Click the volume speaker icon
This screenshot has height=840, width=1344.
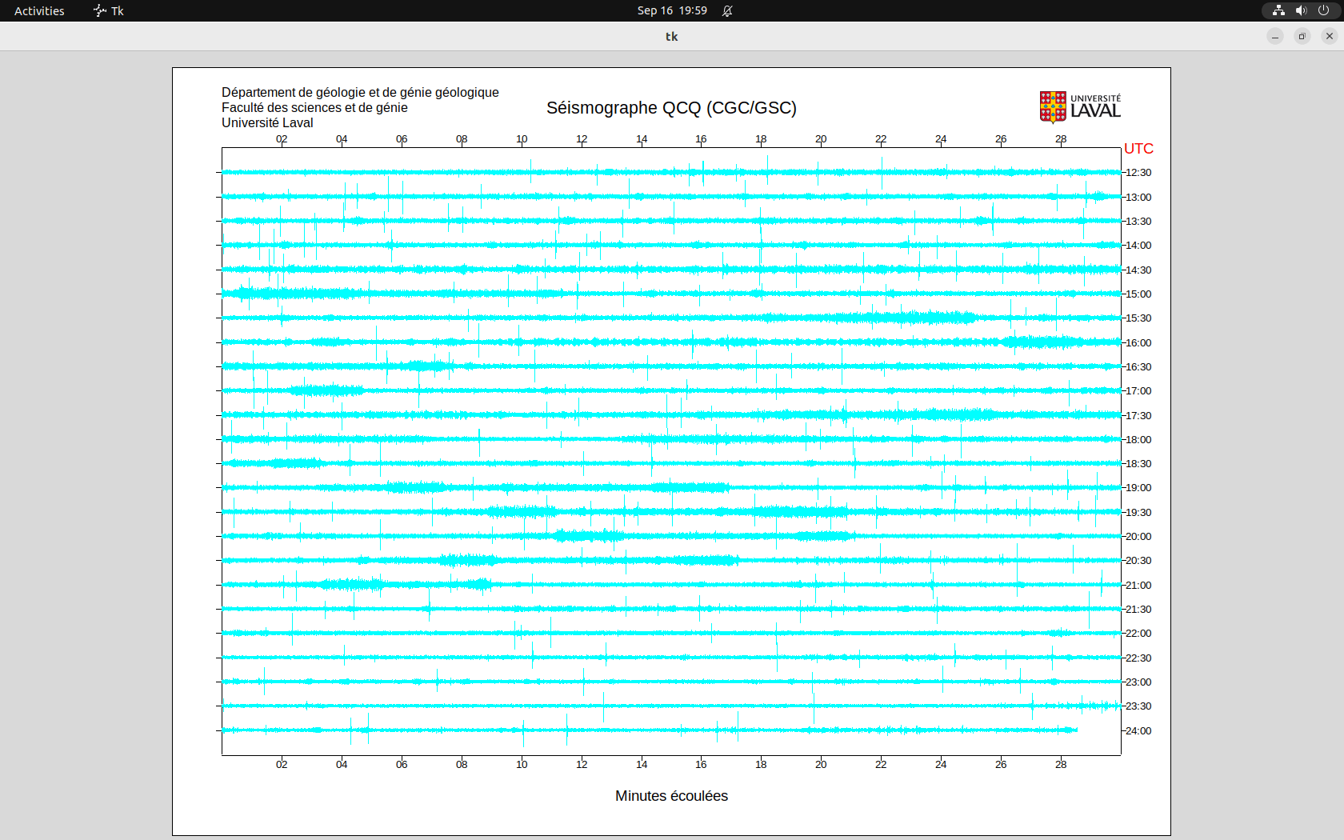pos(1301,10)
